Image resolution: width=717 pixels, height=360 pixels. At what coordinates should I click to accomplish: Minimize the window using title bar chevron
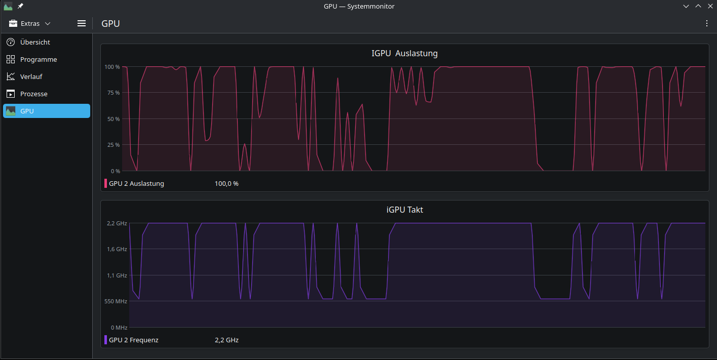click(686, 6)
